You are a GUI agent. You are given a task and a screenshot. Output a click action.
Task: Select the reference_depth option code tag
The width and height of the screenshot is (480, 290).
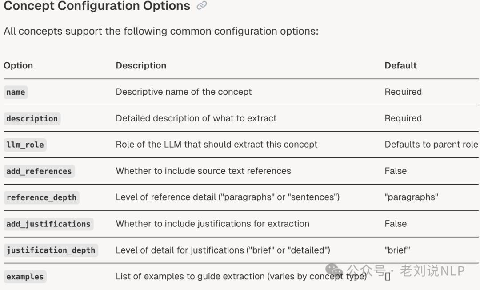(42, 197)
